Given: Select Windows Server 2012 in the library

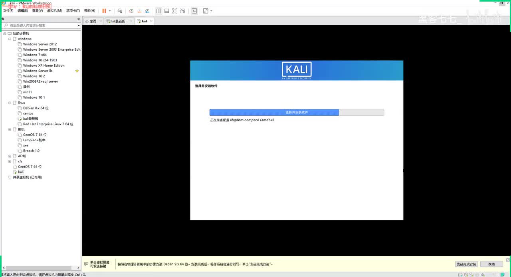Looking at the screenshot, I should [x=40, y=44].
